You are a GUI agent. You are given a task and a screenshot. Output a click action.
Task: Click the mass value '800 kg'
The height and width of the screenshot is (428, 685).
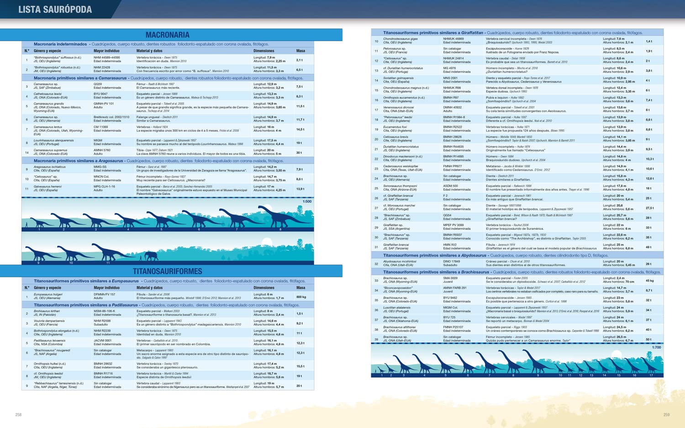point(301,297)
